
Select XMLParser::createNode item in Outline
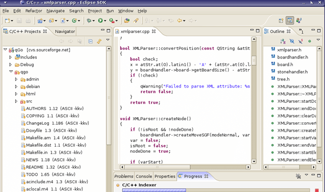(294, 130)
